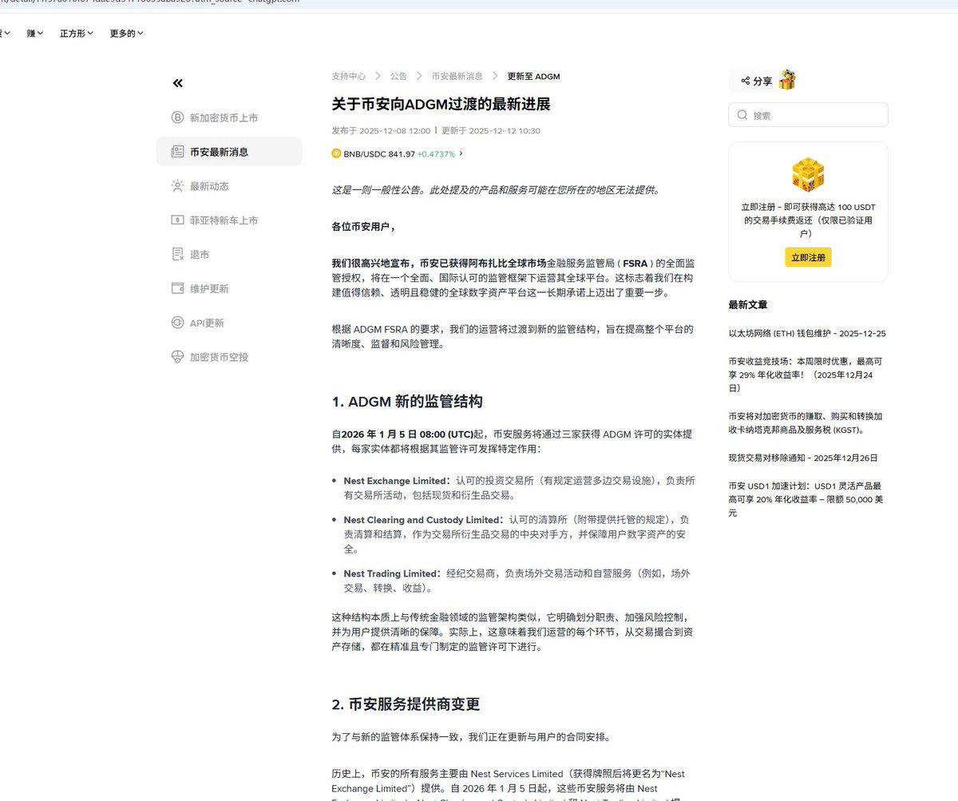Click the wallet icon beside 维护更新
The image size is (958, 801).
[x=177, y=288]
